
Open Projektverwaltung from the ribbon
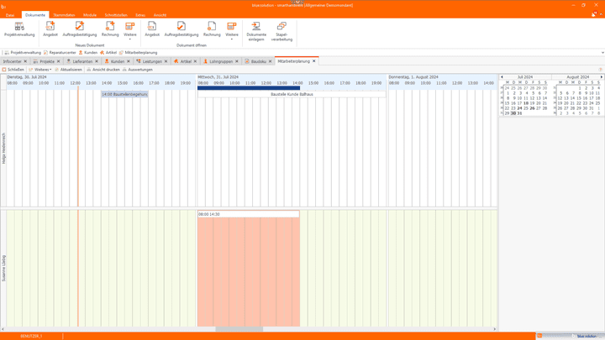click(19, 29)
